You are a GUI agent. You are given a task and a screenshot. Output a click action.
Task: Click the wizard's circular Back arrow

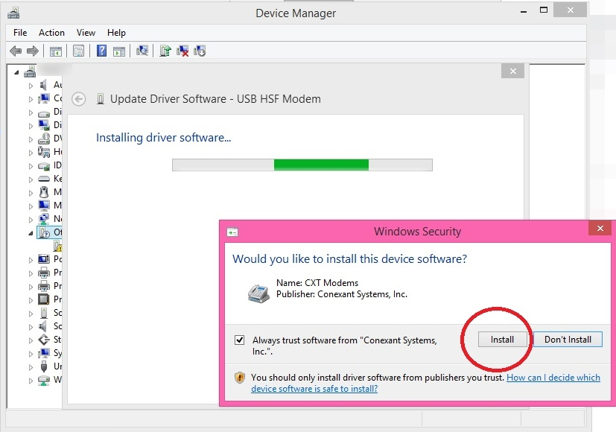point(78,98)
